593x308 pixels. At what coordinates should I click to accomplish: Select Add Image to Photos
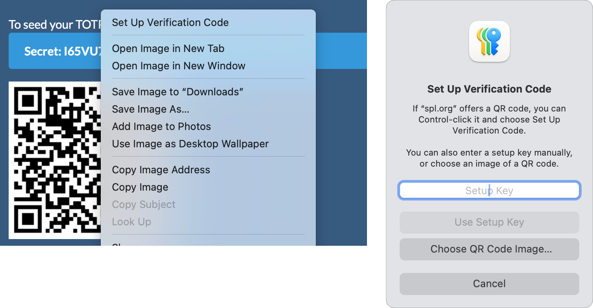coord(161,126)
